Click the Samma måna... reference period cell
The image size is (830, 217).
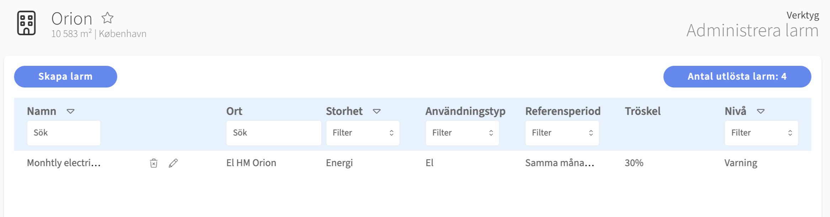[x=560, y=163]
